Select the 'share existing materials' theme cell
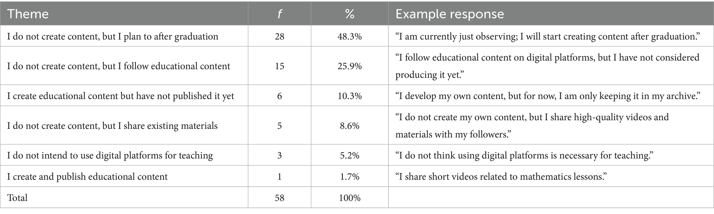 click(x=112, y=126)
